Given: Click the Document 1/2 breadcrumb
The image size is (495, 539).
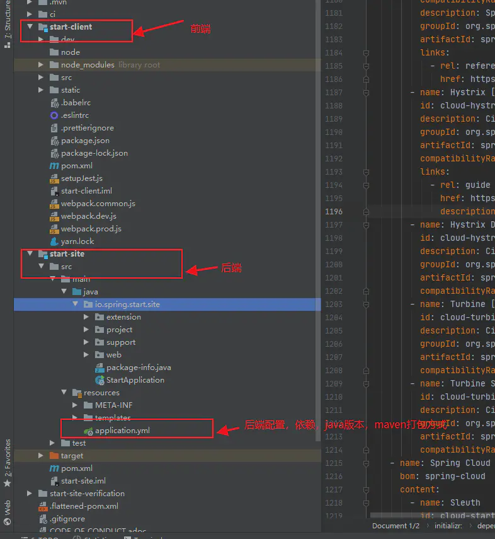Looking at the screenshot, I should point(395,526).
